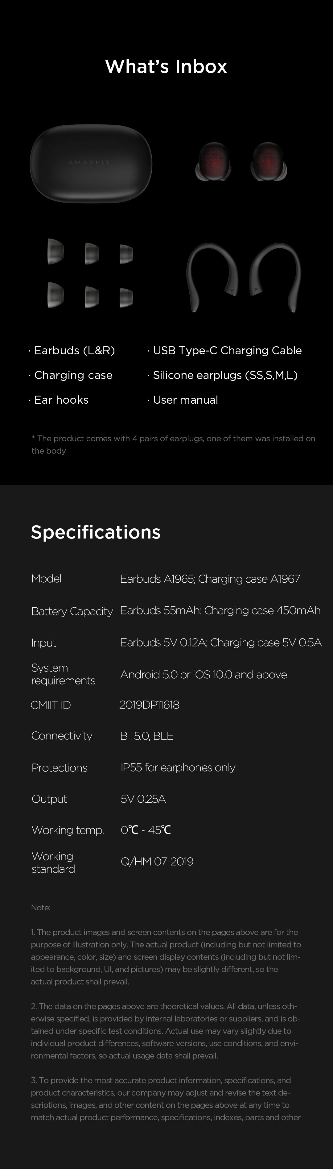
Task: Click the Amazfit charging case image
Action: 91,163
